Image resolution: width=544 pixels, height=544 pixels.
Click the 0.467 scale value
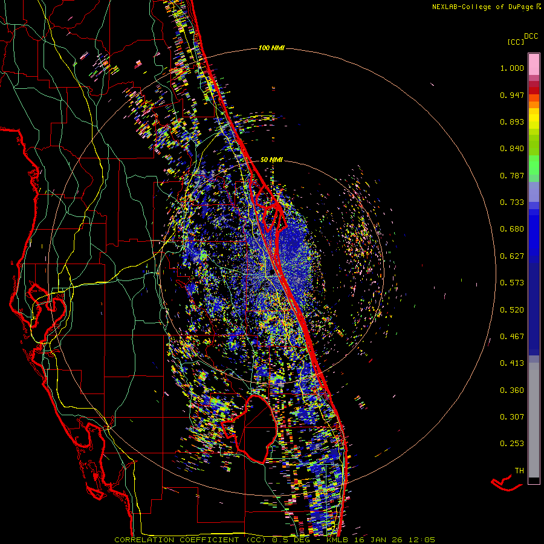[x=512, y=337]
